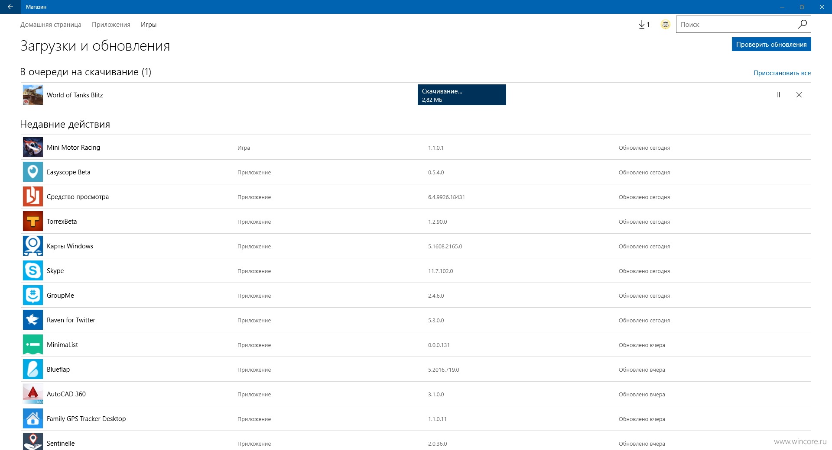832x450 pixels.
Task: Click version 5.2016.719.0 of Blueflap
Action: [443, 370]
